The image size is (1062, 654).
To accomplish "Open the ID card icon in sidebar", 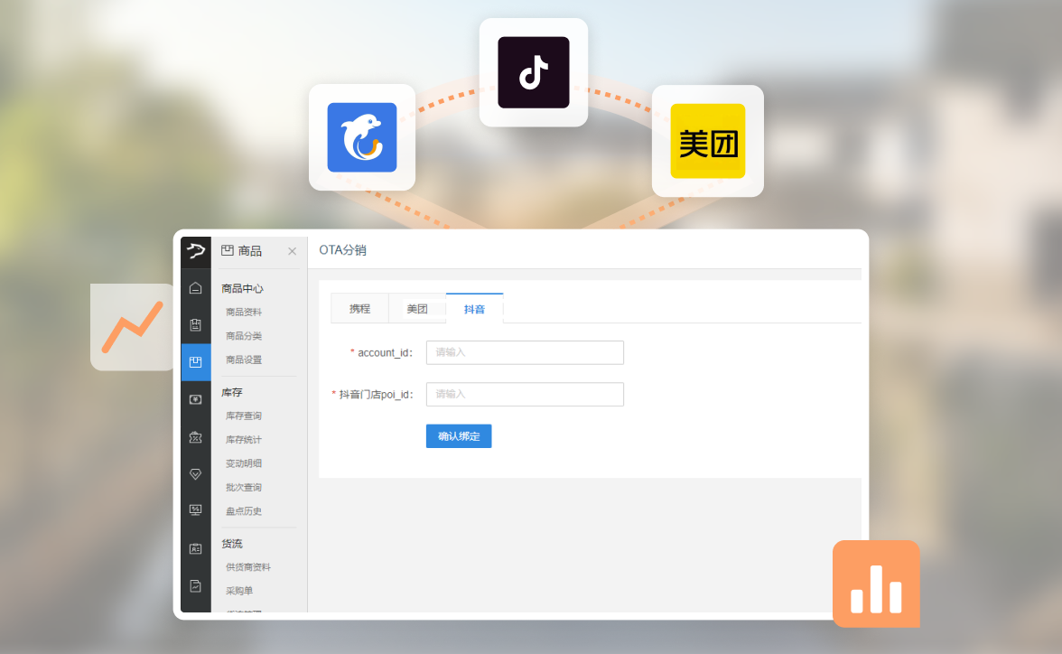I will coord(195,548).
